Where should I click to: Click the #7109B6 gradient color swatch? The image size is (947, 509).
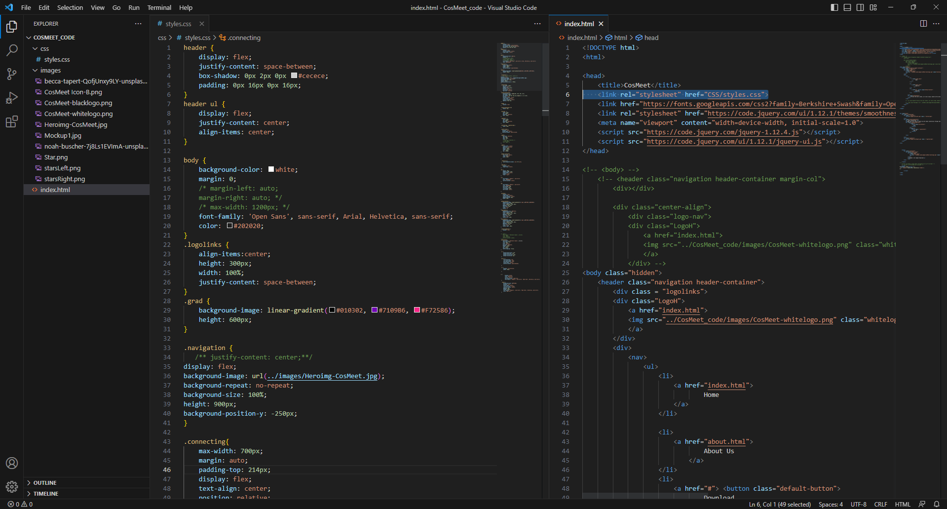pyautogui.click(x=375, y=310)
